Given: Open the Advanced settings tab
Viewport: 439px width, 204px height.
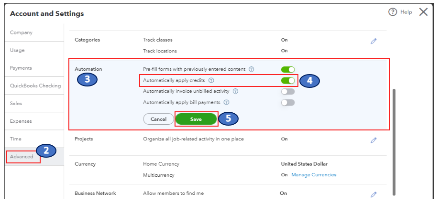Looking at the screenshot, I should 22,157.
